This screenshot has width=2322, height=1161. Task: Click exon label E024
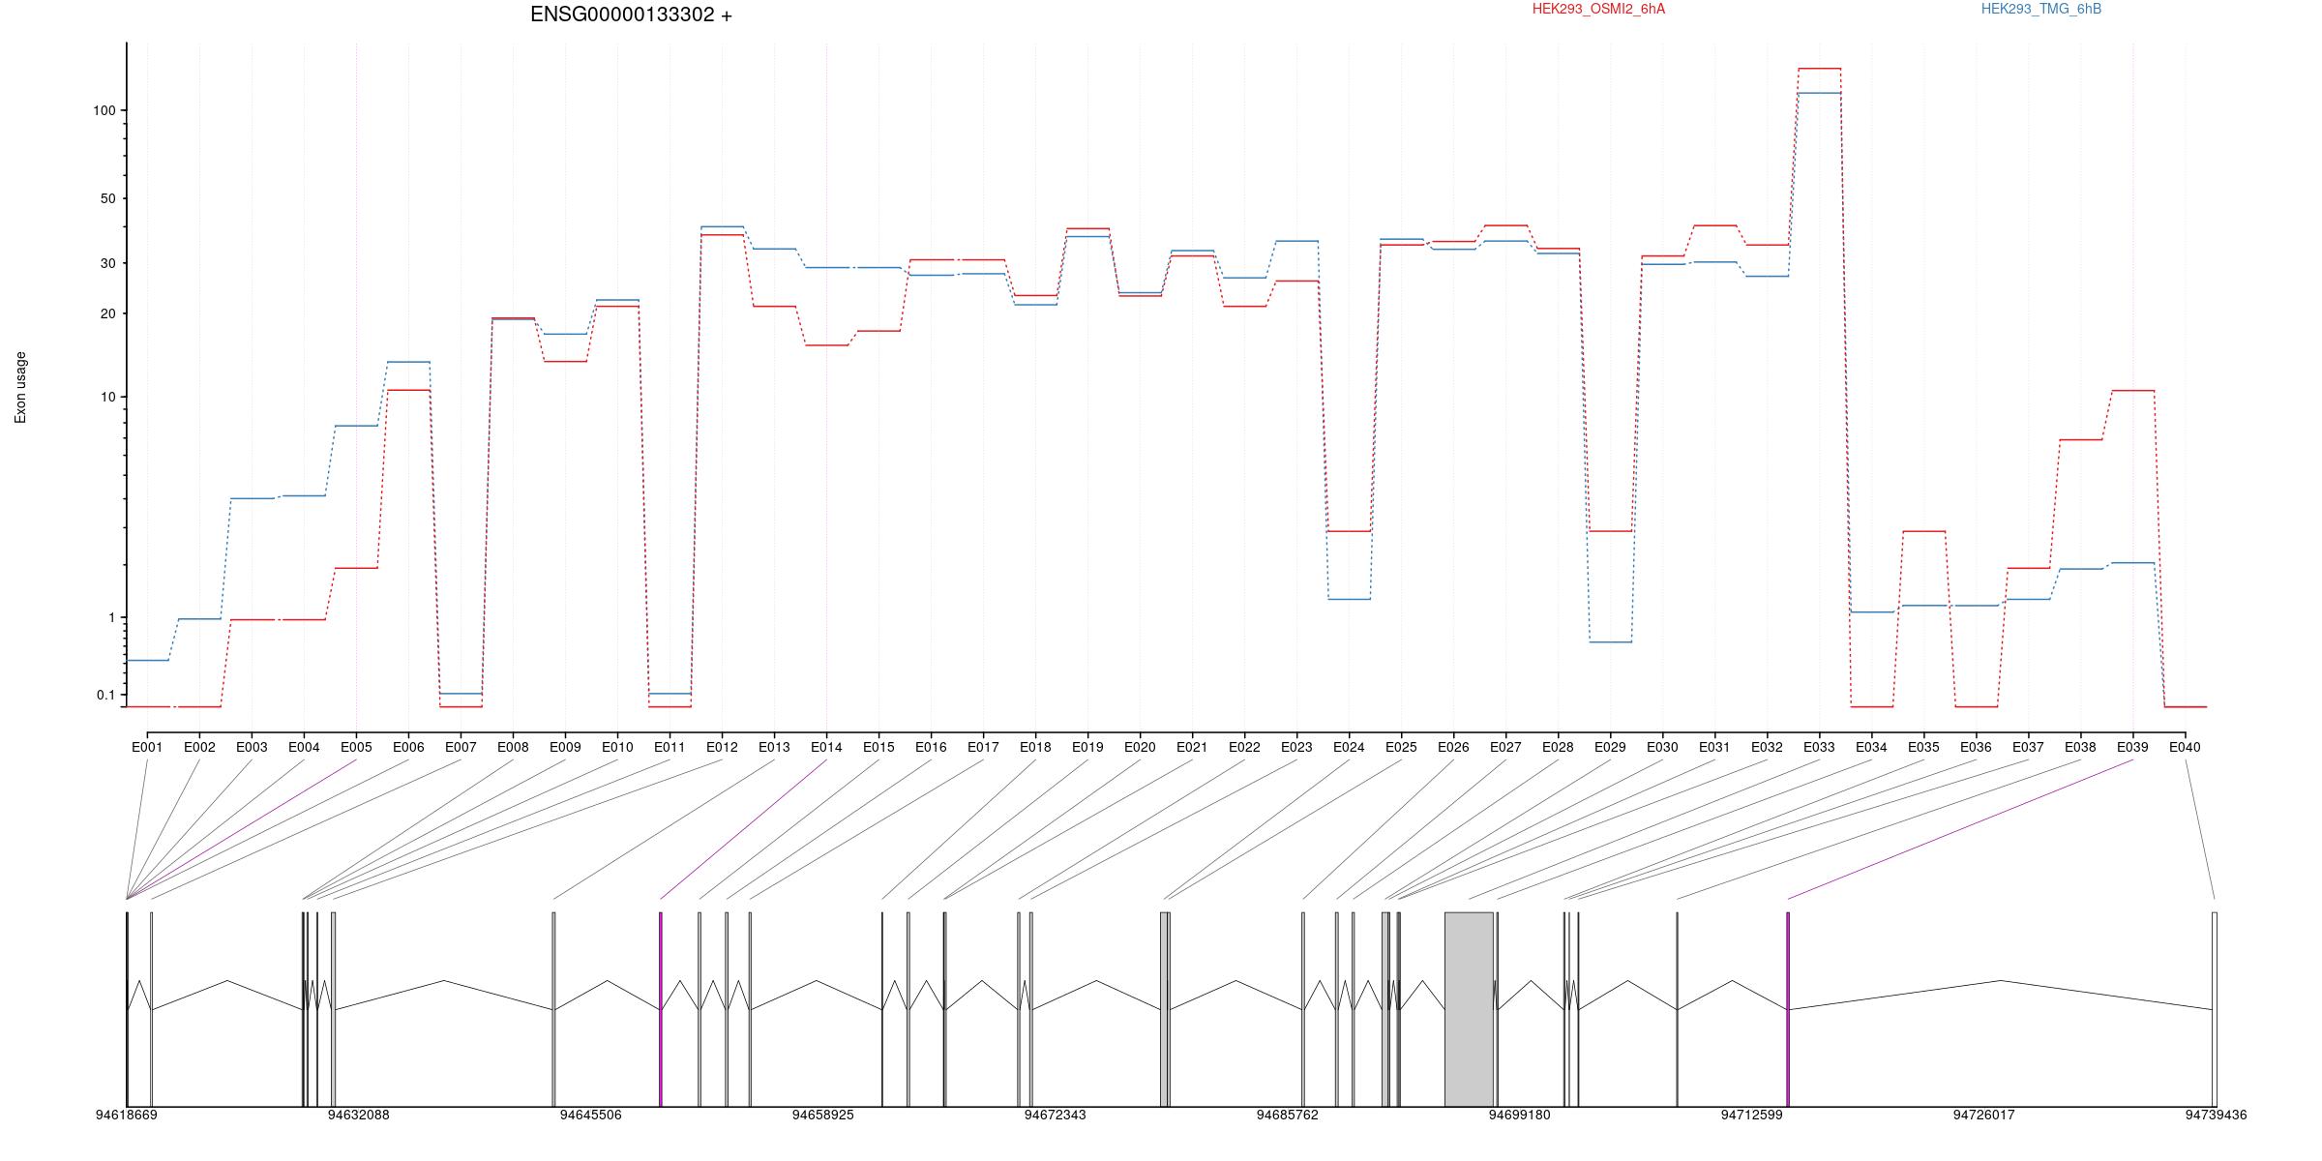click(1349, 747)
